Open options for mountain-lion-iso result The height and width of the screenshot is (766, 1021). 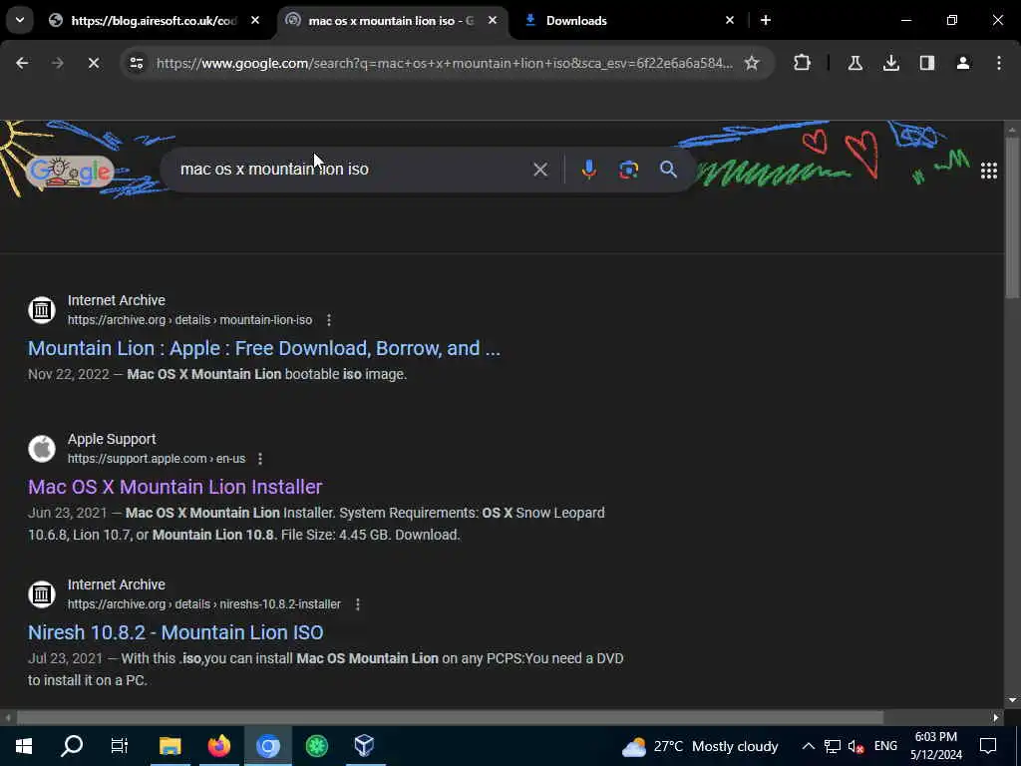329,320
